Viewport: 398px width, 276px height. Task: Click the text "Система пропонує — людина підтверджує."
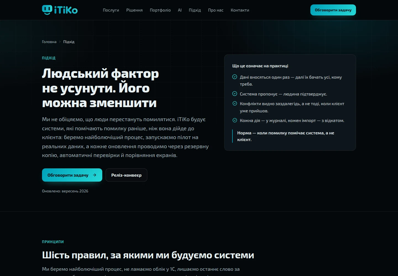point(283,94)
